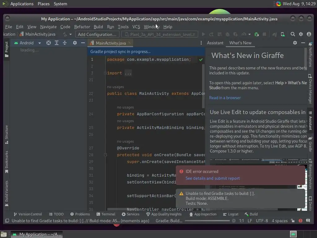Image resolution: width=317 pixels, height=238 pixels.
Task: Toggle Notifications tool window on right stripe
Action: pyautogui.click(x=310, y=55)
